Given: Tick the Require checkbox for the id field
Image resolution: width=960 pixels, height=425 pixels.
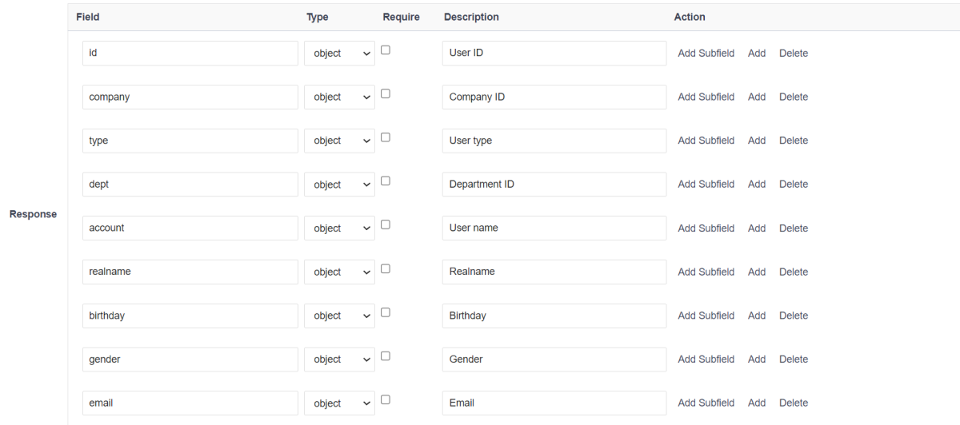Looking at the screenshot, I should tap(386, 50).
